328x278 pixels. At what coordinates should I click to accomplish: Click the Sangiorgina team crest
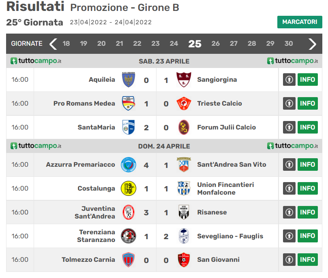(184, 80)
